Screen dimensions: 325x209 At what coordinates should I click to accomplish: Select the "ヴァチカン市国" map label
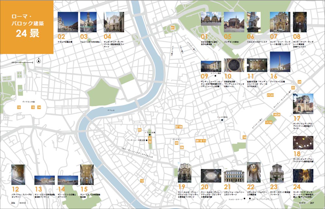[x=29, y=102]
